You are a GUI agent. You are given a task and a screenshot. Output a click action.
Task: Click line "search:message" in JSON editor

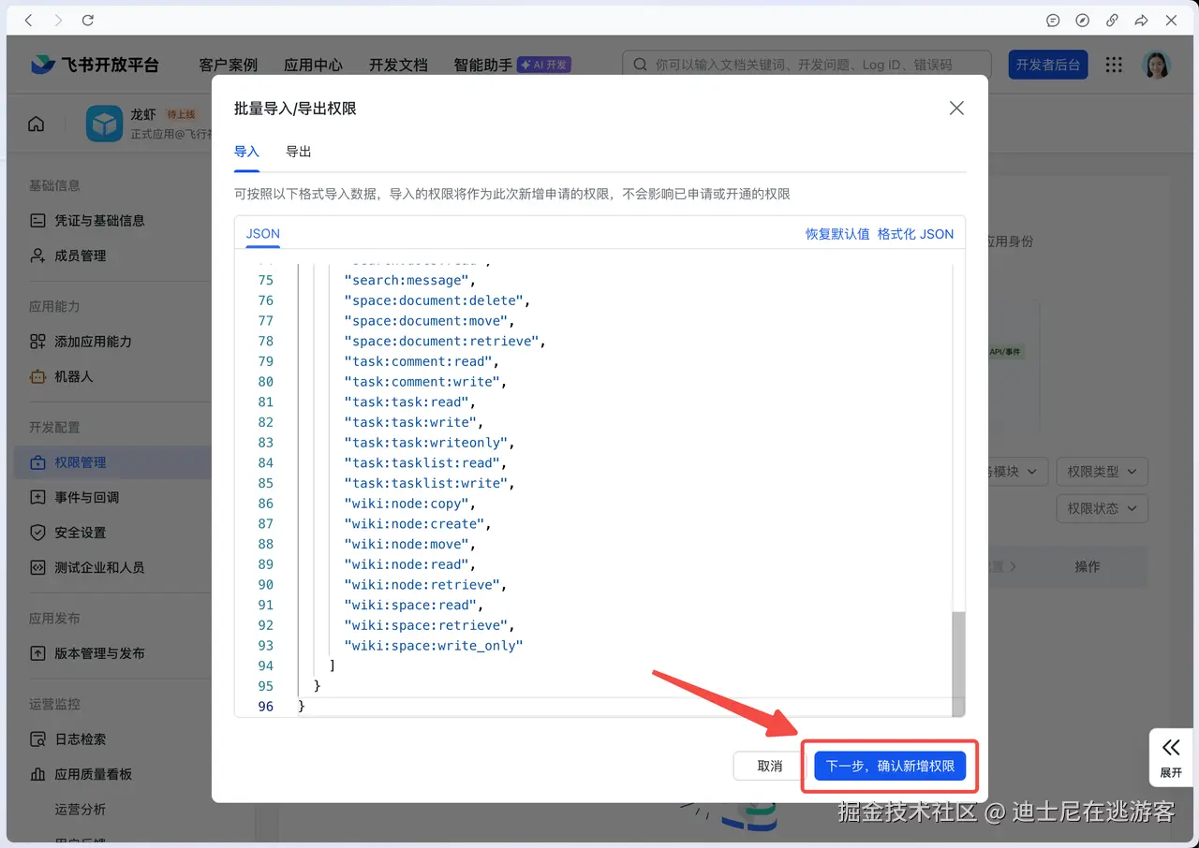click(410, 280)
